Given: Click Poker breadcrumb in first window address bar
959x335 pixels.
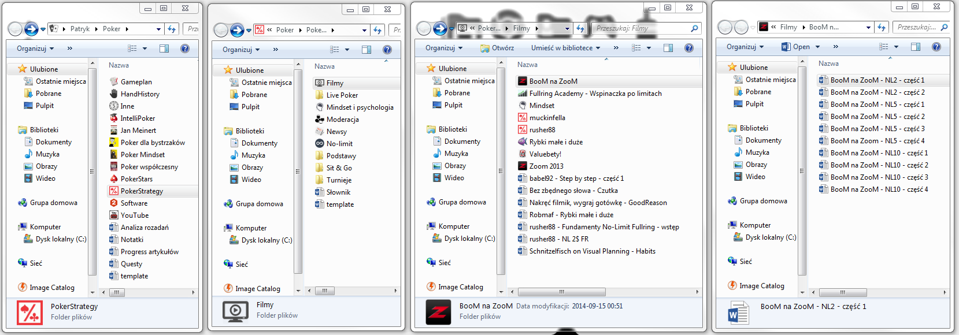Looking at the screenshot, I should coord(112,29).
